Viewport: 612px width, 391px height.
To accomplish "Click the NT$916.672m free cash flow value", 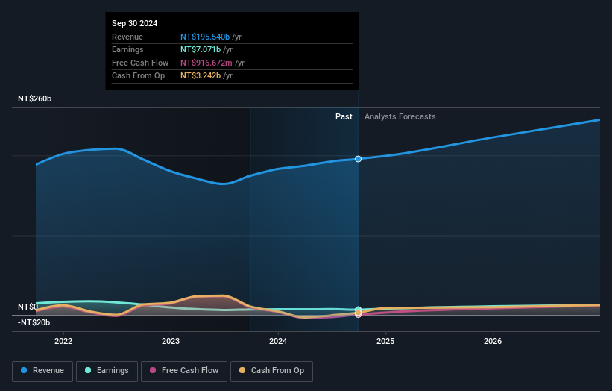I will [x=206, y=63].
